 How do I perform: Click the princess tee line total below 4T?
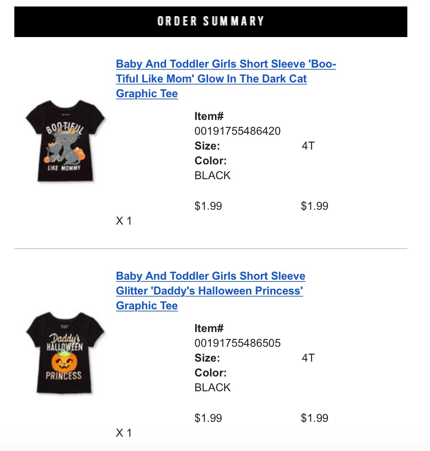tap(314, 418)
